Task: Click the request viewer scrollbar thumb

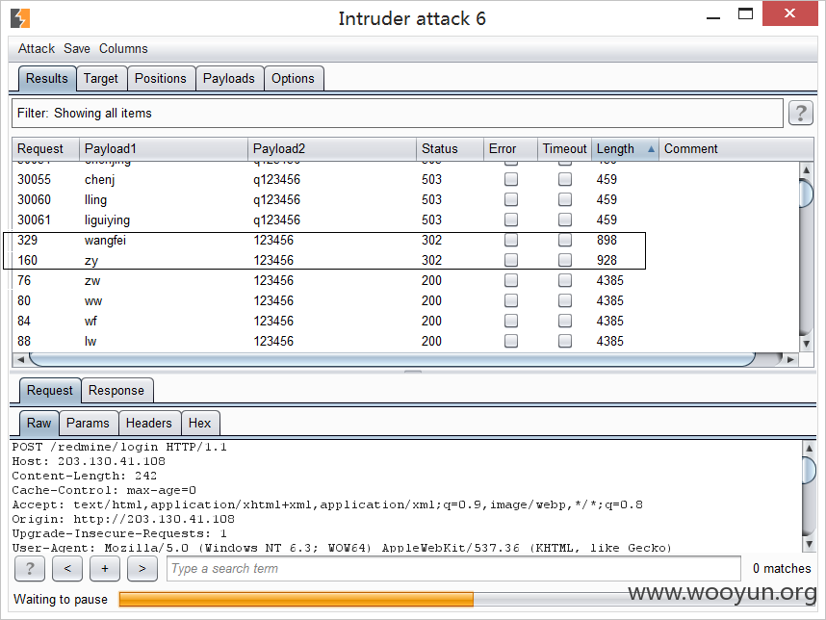Action: pos(809,471)
